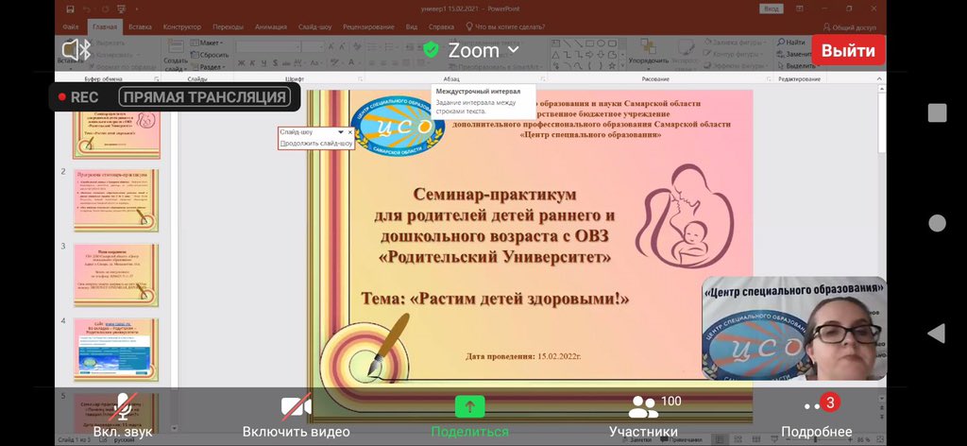Image resolution: width=967 pixels, height=446 pixels.
Task: Tap the Android recent apps square button
Action: tap(937, 113)
